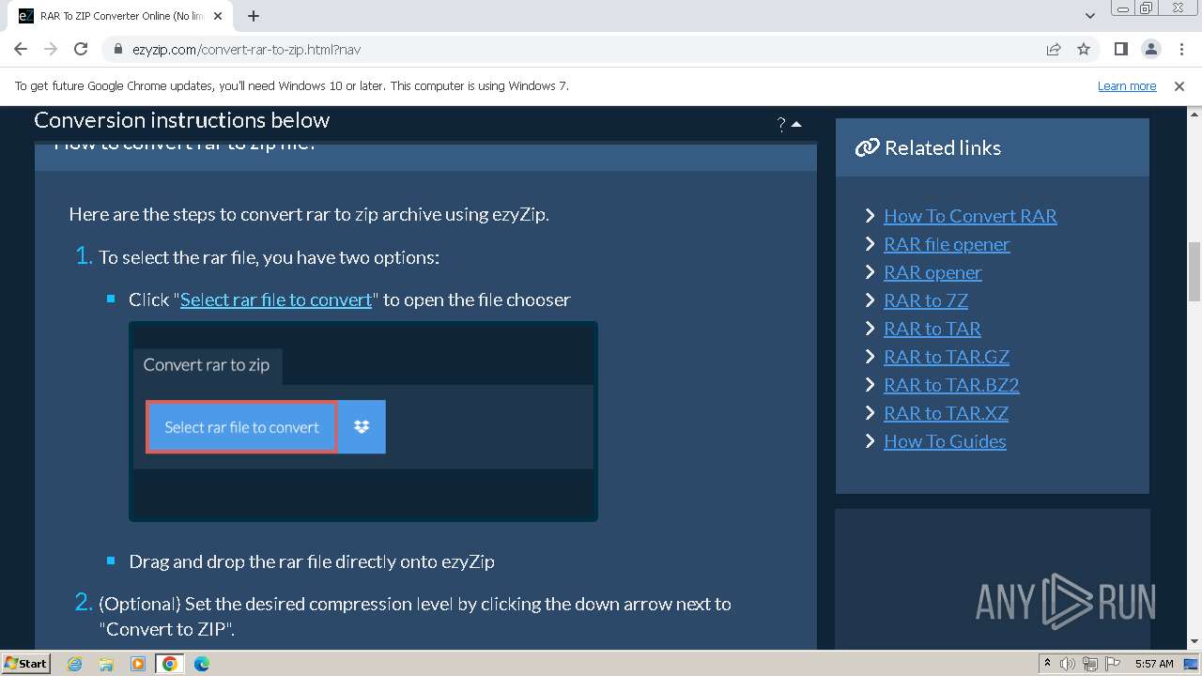This screenshot has height=676, width=1202.
Task: Bookmark this tab with star icon
Action: coord(1084,49)
